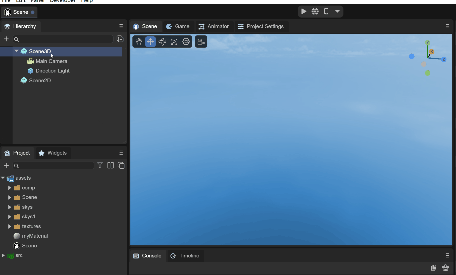Expand the src folder
Image resolution: width=456 pixels, height=275 pixels.
point(3,255)
